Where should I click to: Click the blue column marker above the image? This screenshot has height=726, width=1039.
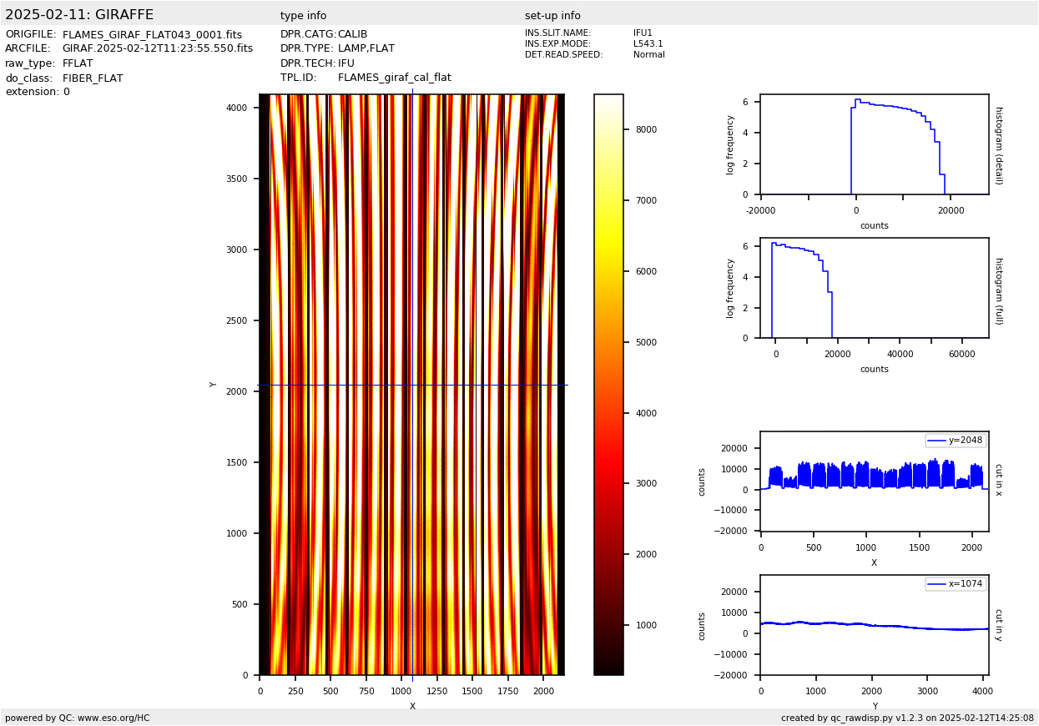[412, 90]
